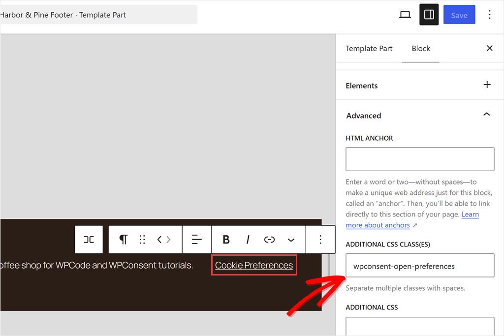The width and height of the screenshot is (504, 336).
Task: Click the Additional CSS Class(es) field
Action: point(420,265)
